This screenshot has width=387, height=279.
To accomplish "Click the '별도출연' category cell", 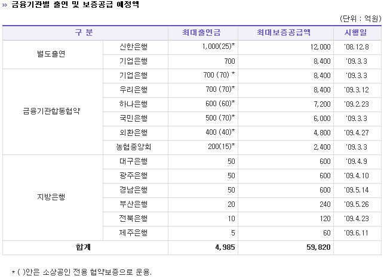I will (x=51, y=54).
